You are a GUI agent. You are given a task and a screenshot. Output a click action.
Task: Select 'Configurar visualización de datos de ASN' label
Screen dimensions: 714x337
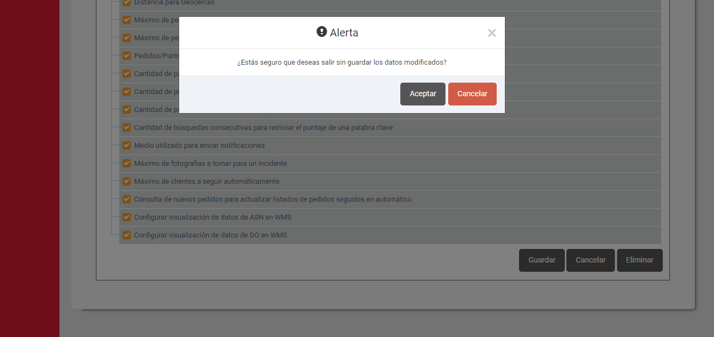pos(212,217)
